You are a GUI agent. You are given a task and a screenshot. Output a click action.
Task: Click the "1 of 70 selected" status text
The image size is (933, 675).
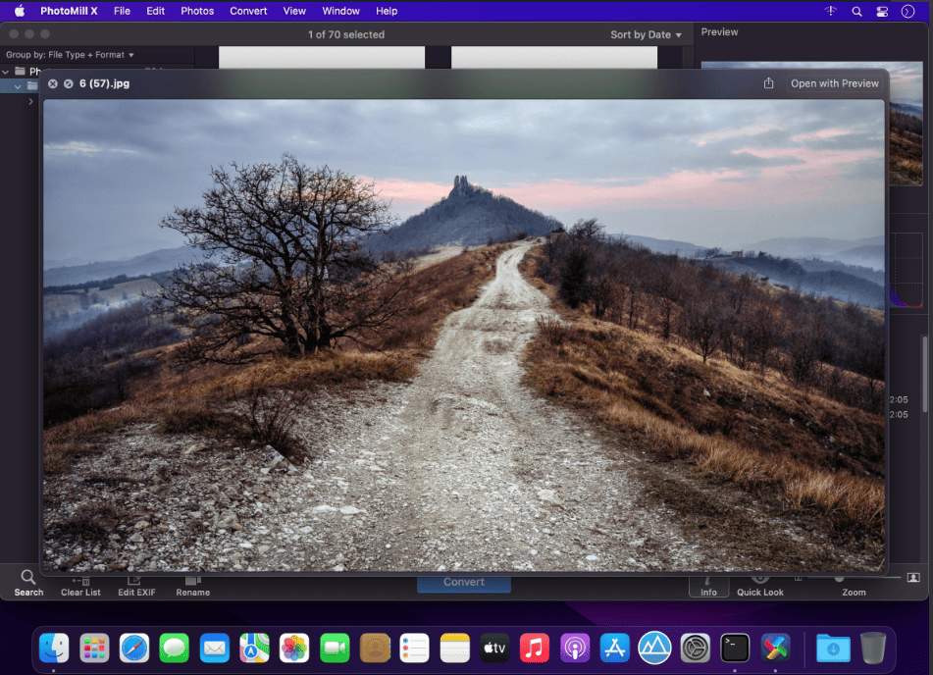346,34
